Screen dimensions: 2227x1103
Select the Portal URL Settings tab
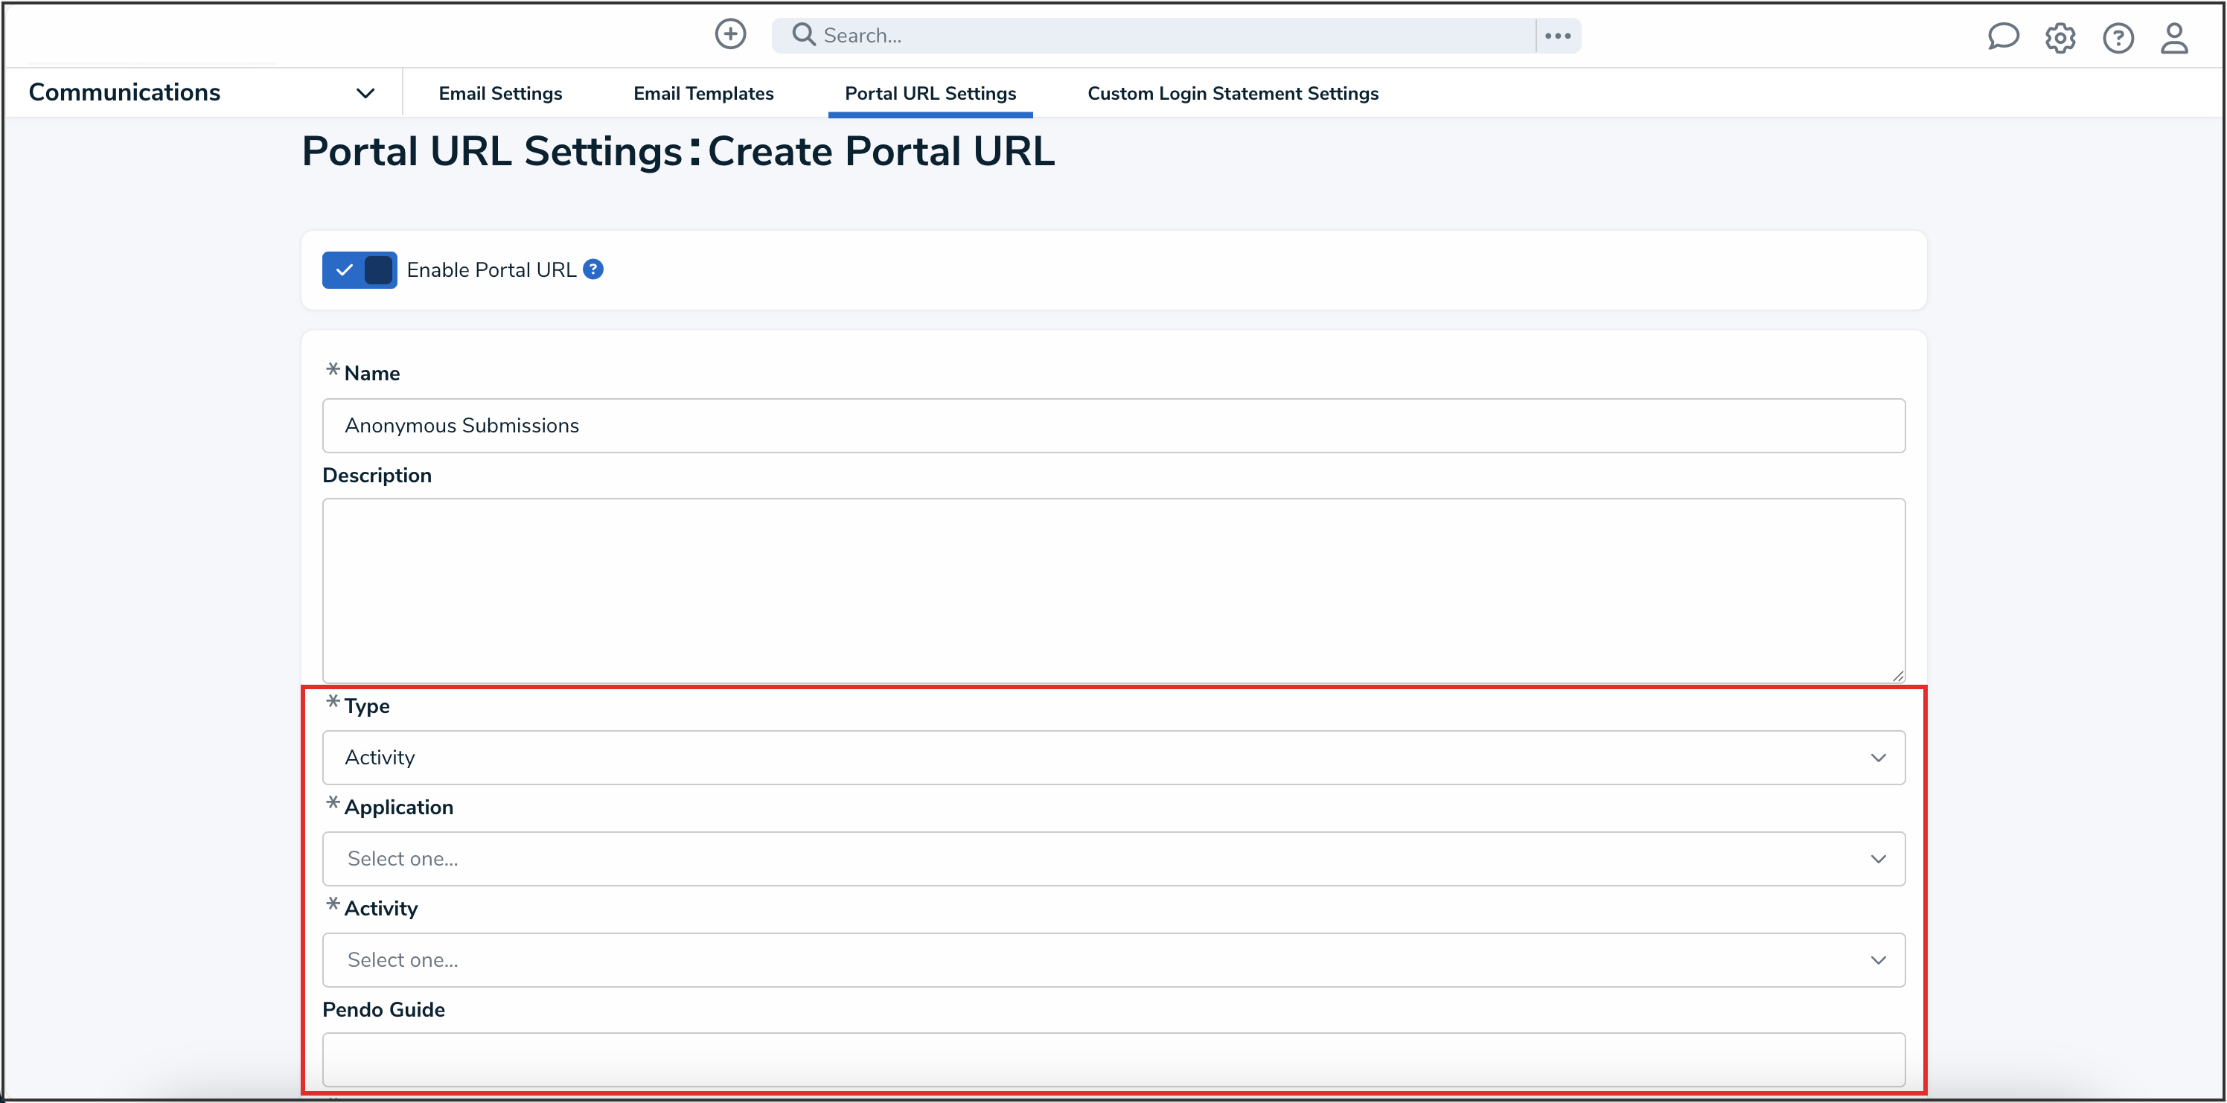(930, 92)
